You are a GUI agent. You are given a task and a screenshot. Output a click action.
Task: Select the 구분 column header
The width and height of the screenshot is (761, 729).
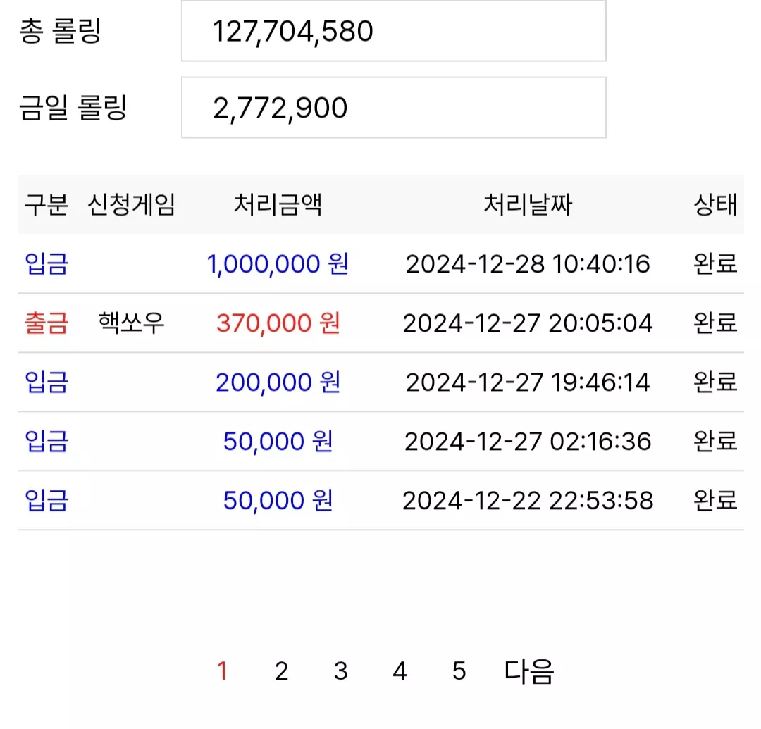[47, 204]
